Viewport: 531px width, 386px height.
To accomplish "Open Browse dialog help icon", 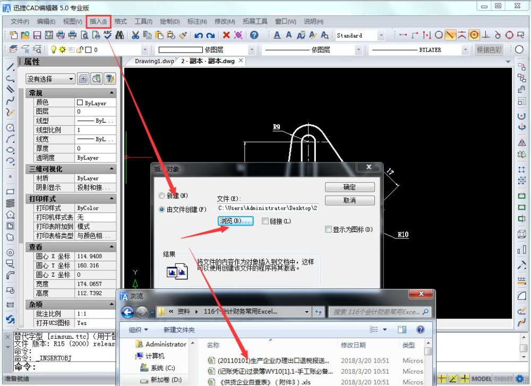I will click(420, 330).
